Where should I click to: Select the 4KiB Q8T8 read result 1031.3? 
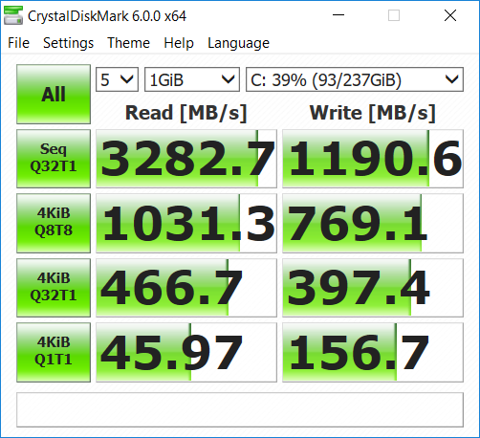[x=186, y=223]
